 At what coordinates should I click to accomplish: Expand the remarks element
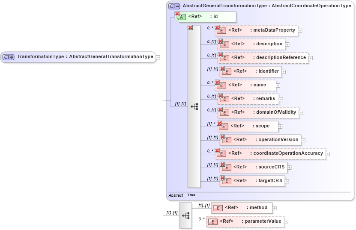click(281, 99)
